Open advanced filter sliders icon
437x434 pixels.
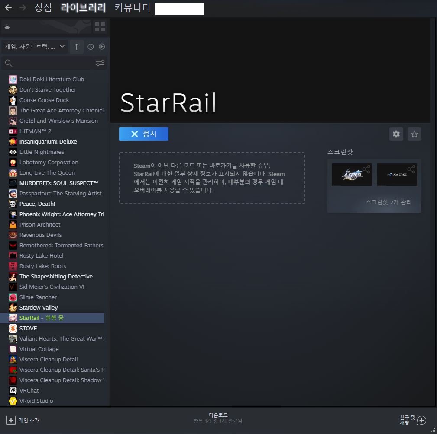100,64
